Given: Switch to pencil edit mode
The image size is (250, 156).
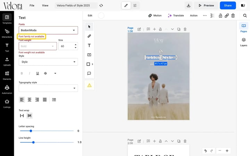Looking at the screenshot, I should (x=126, y=6).
